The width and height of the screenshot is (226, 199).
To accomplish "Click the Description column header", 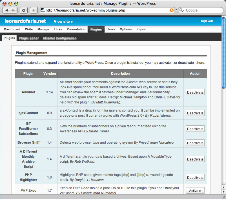I will point(120,74).
